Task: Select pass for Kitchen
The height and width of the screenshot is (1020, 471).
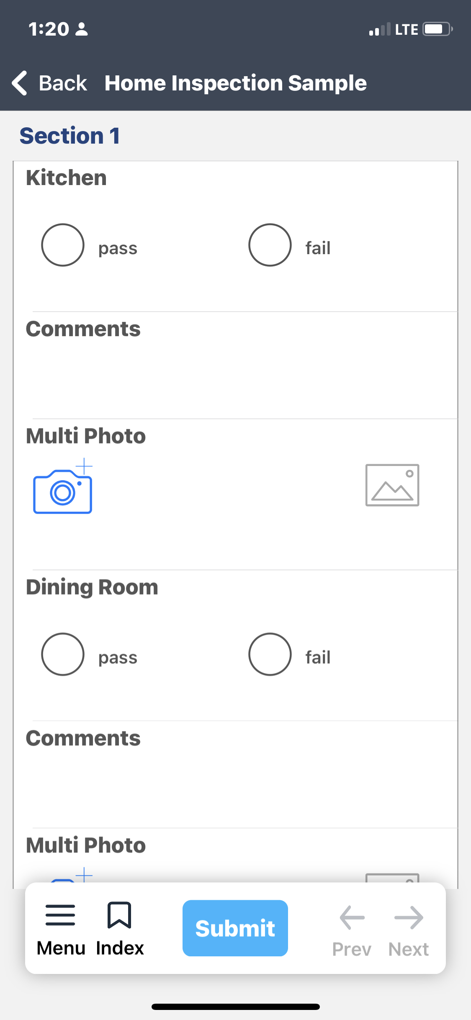Action: 63,245
